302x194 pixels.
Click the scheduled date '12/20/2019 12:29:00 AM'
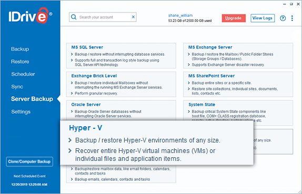[x=29, y=185]
